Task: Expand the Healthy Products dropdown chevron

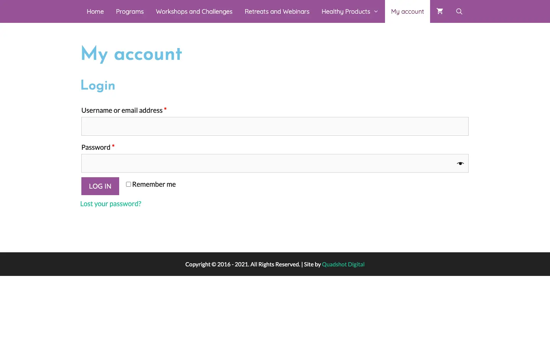Action: pyautogui.click(x=376, y=11)
